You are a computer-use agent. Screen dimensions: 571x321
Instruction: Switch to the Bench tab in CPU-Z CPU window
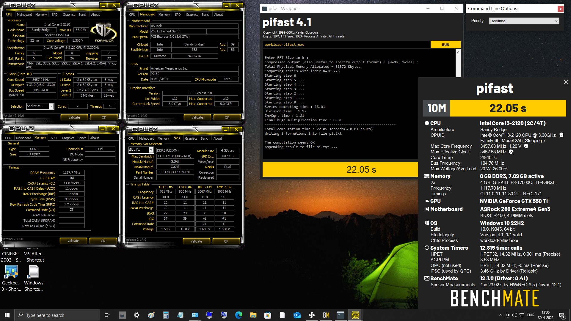pyautogui.click(x=83, y=15)
